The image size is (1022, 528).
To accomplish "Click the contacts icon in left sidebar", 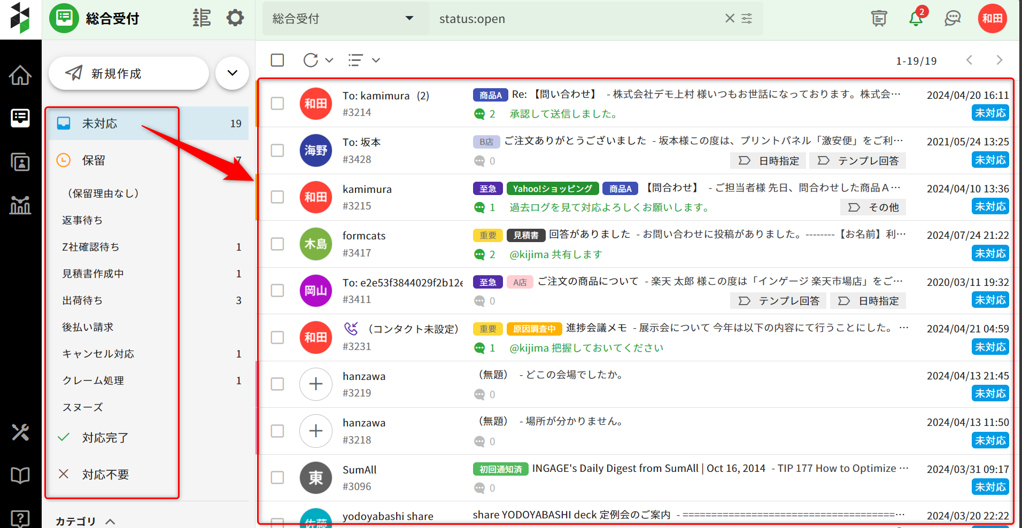I will pos(20,162).
